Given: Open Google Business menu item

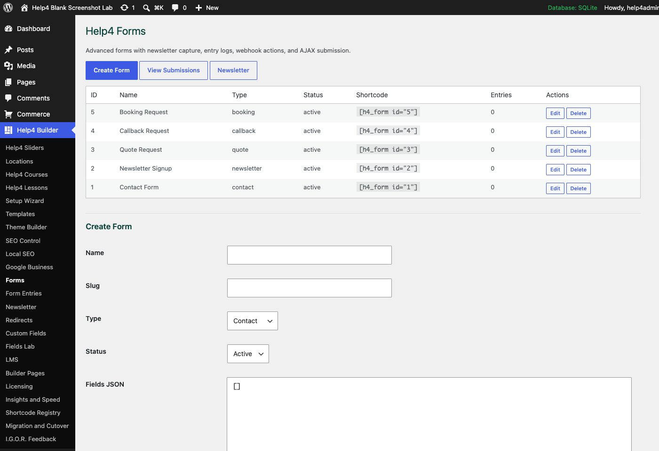Looking at the screenshot, I should coord(29,267).
